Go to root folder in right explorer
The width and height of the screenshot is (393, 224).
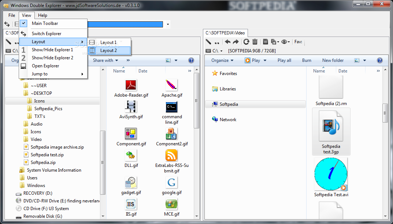tap(208, 42)
